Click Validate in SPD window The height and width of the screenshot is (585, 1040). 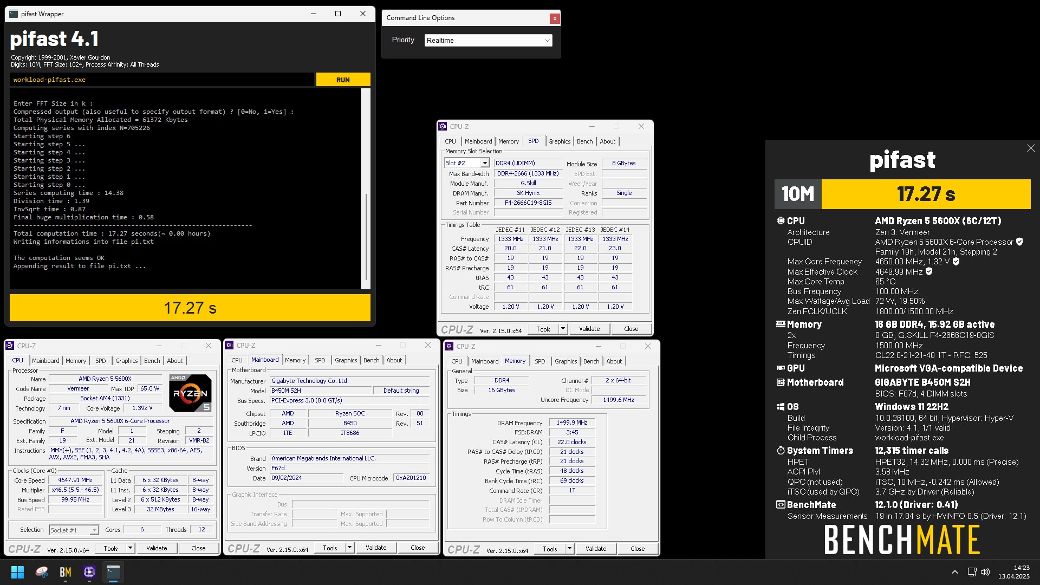coord(589,329)
